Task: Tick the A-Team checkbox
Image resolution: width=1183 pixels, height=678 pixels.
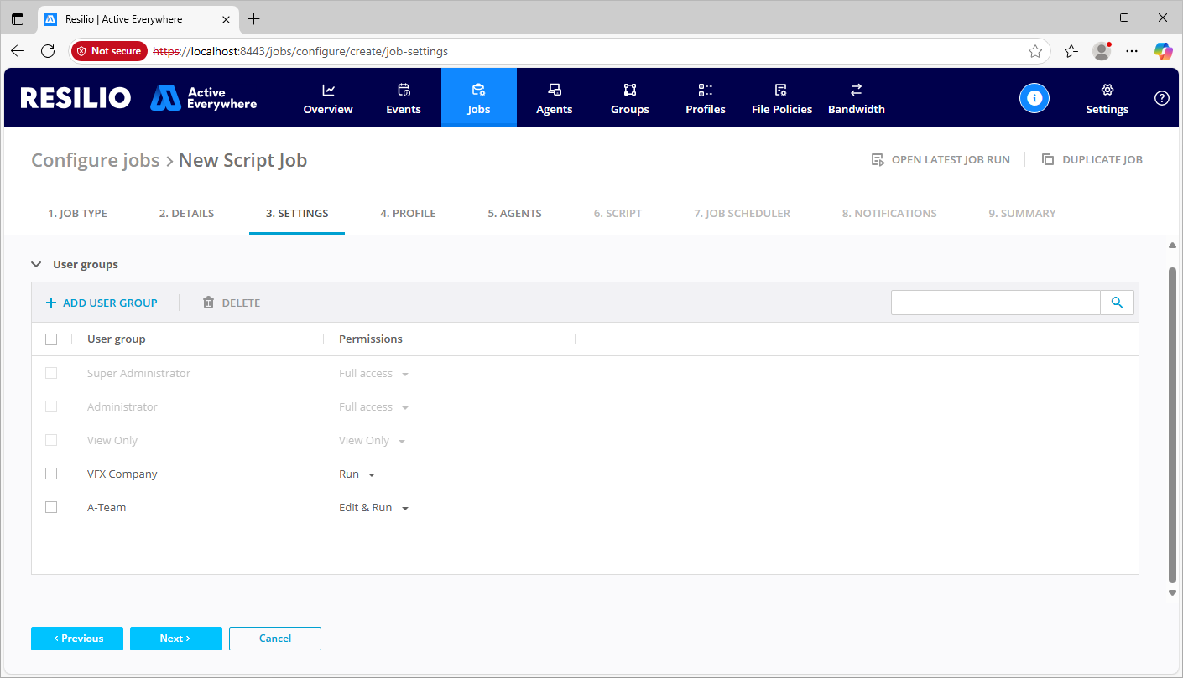Action: point(51,507)
